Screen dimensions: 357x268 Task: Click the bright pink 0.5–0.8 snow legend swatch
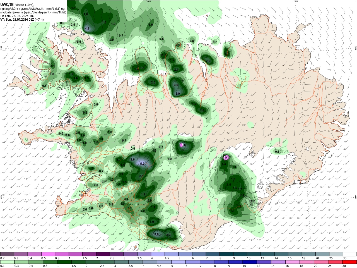pyautogui.click(x=48, y=254)
